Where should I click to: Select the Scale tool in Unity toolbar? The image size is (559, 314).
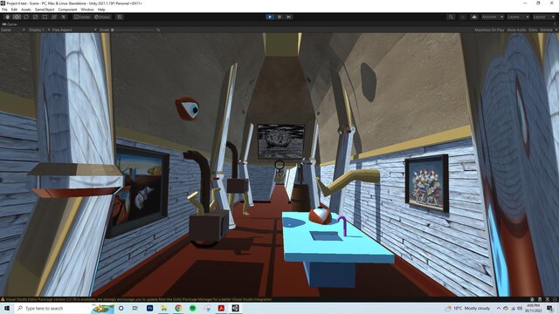pos(35,17)
